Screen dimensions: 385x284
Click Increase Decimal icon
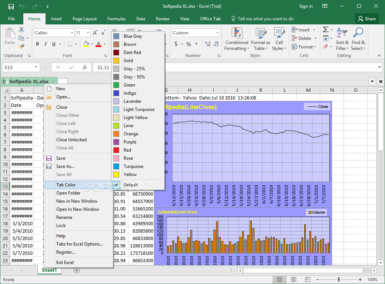coord(208,44)
